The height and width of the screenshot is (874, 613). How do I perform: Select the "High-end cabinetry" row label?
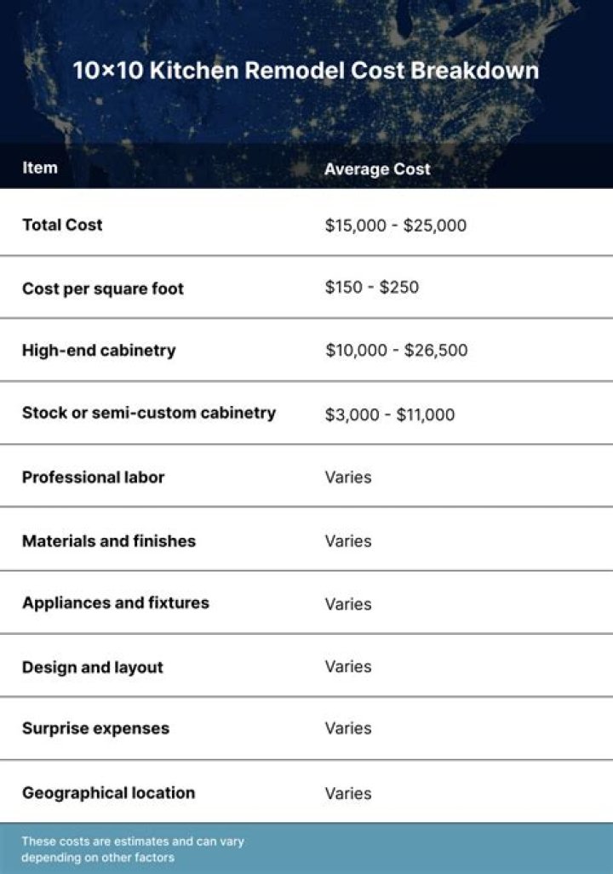[x=99, y=350]
